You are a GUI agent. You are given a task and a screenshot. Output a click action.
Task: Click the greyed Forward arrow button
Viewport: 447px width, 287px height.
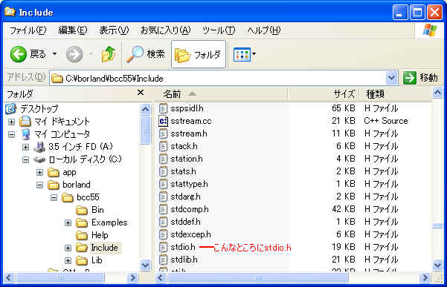(74, 54)
